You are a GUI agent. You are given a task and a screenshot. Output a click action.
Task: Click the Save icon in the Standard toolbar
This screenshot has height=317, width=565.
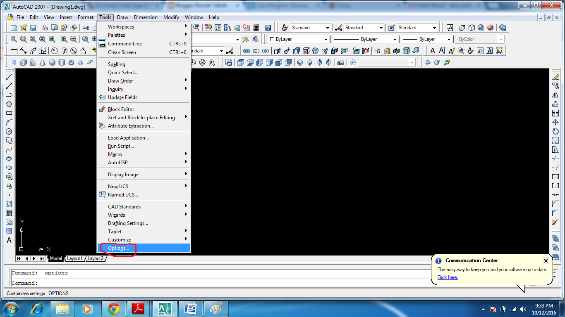(33, 28)
